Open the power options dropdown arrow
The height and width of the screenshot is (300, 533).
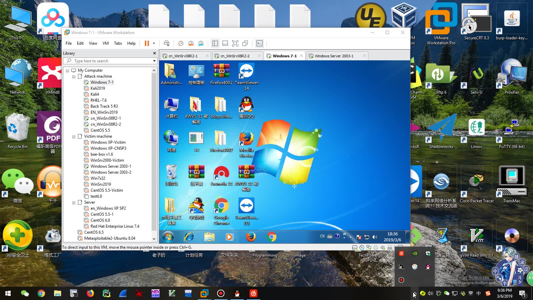(x=154, y=43)
